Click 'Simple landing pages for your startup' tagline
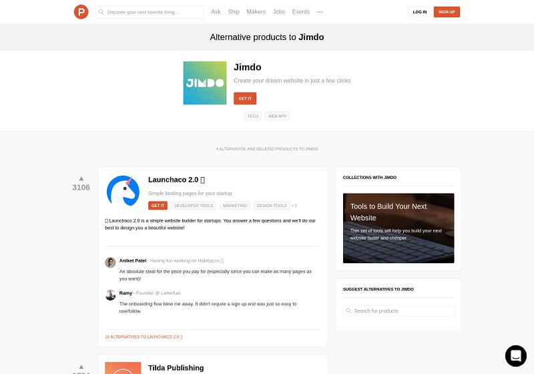Screen dimensions: 534x374 [x=190, y=193]
